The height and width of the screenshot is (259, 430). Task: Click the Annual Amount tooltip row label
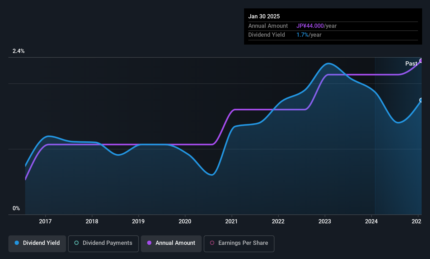[x=268, y=26]
